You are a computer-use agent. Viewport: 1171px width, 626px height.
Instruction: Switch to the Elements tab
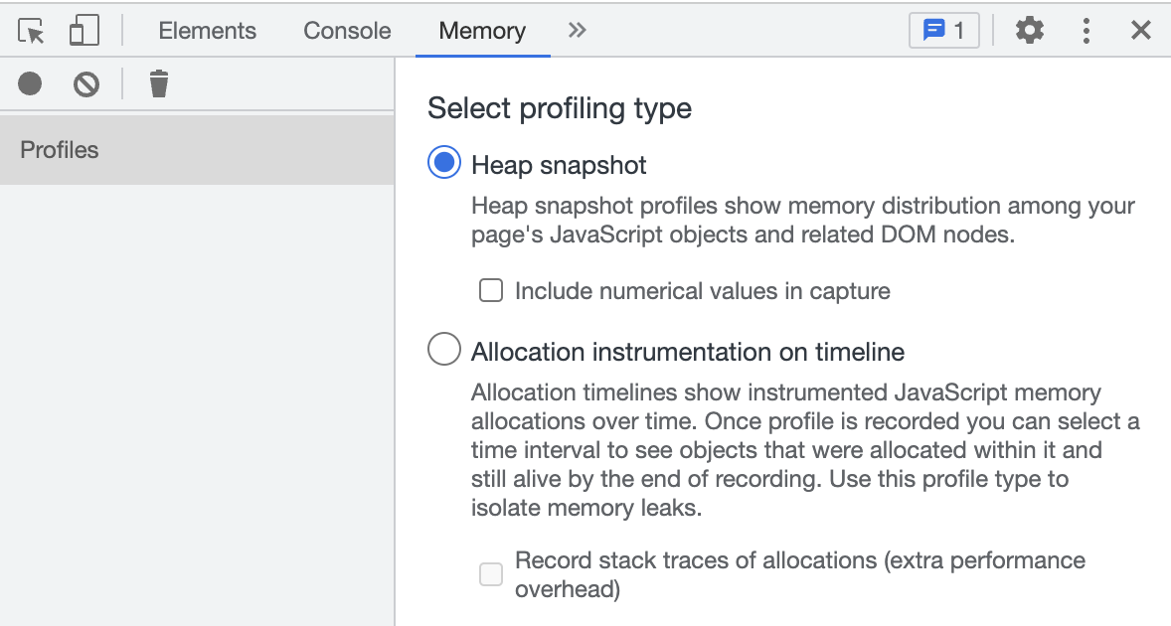207,31
